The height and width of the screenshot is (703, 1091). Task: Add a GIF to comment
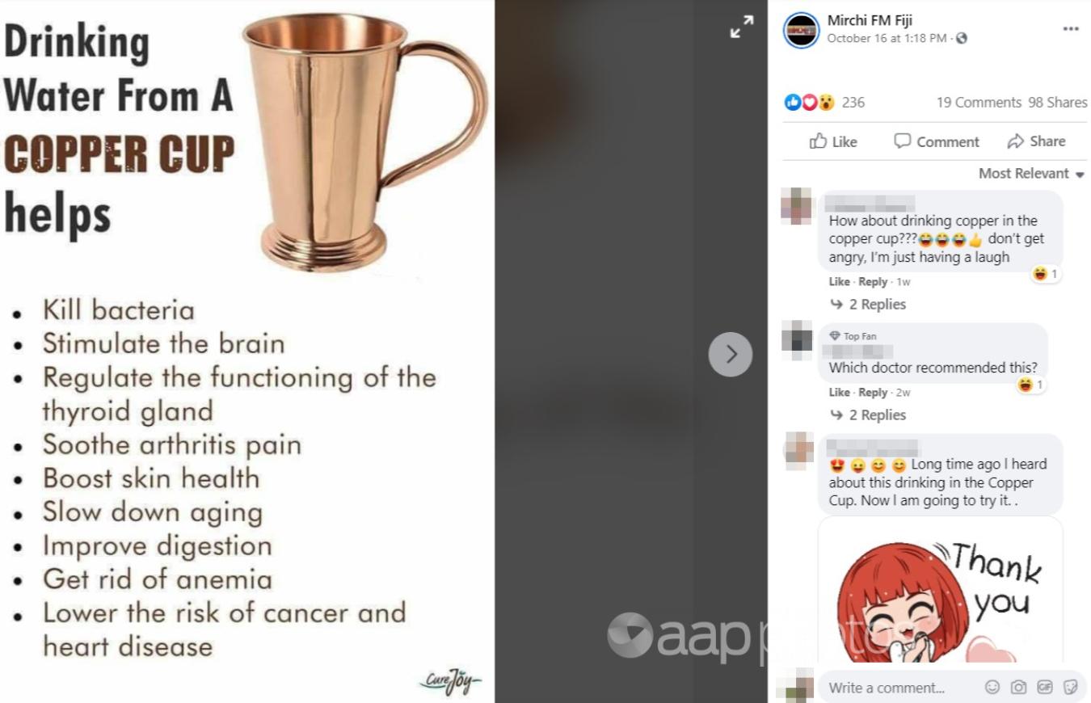tap(1045, 687)
